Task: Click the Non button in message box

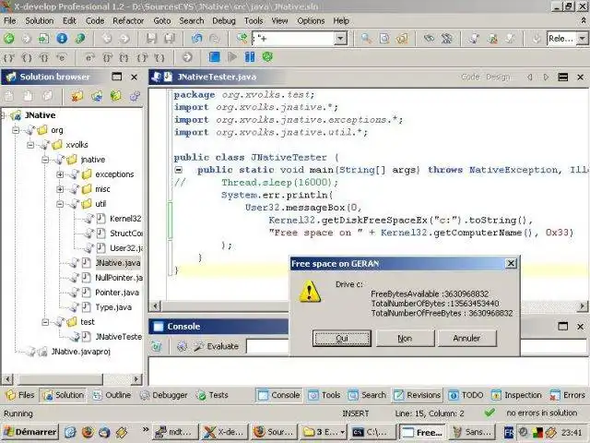Action: [x=406, y=339]
